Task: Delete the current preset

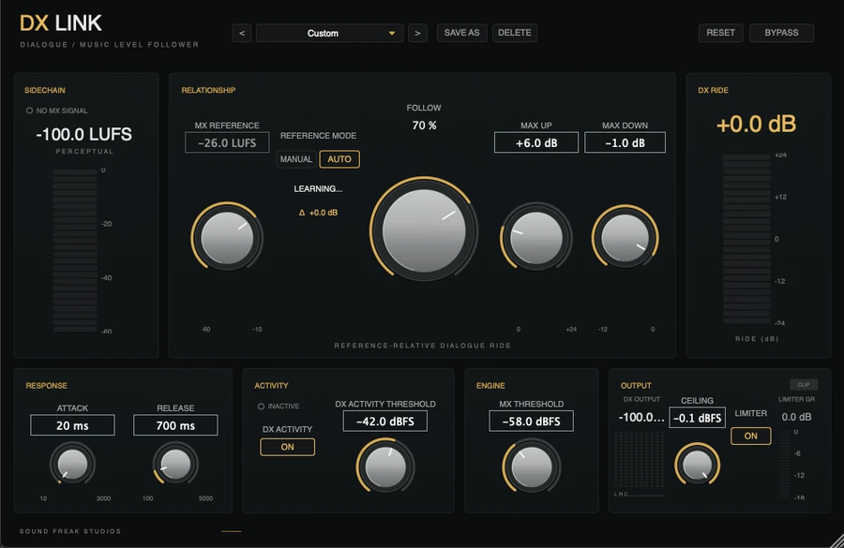Action: tap(515, 33)
